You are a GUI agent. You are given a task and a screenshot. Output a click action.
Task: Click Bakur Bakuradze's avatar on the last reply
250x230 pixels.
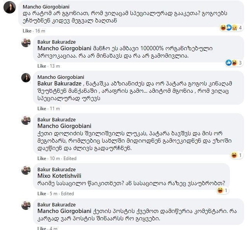[x=26, y=205]
